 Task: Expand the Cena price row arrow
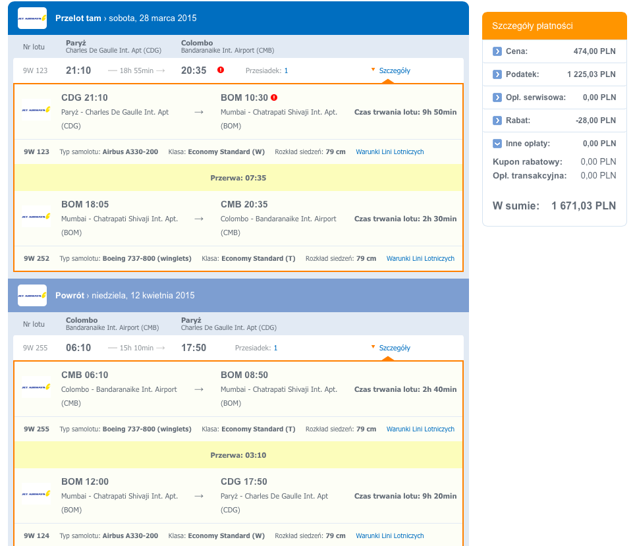click(x=497, y=51)
